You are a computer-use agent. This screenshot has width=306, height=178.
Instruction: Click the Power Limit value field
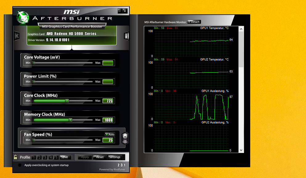108,82
